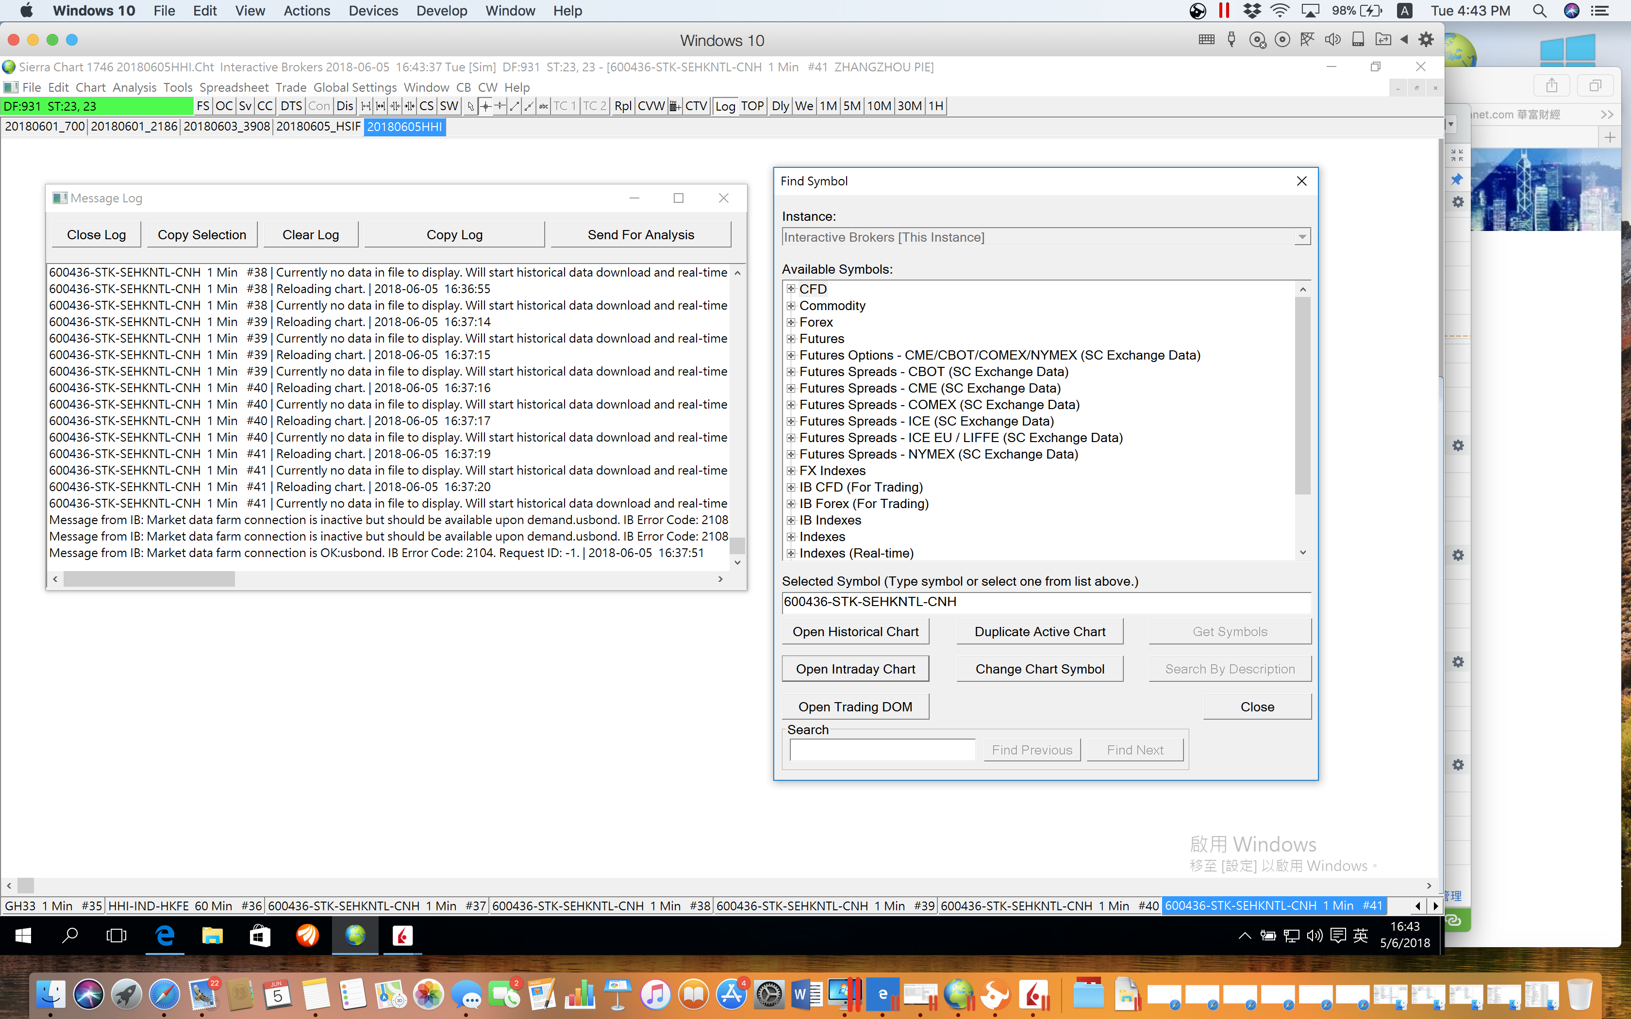
Task: Open the Instance dropdown in Find Symbol
Action: click(x=1302, y=237)
